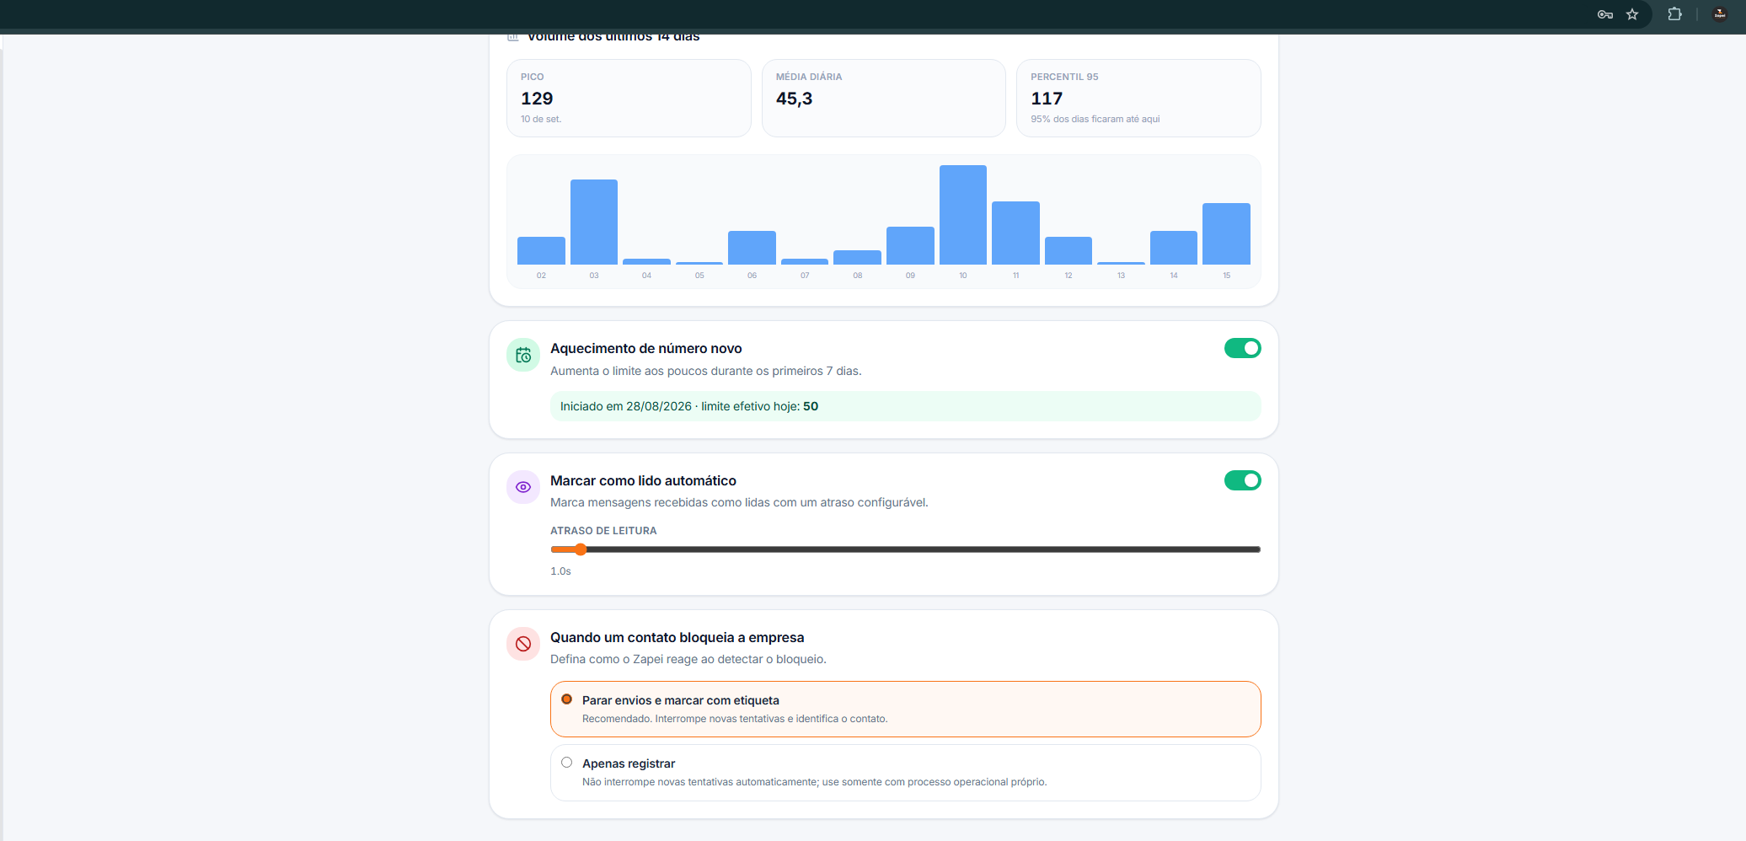This screenshot has width=1746, height=841.
Task: Click 'Aumenta o limite aos poucos' description
Action: 706,371
